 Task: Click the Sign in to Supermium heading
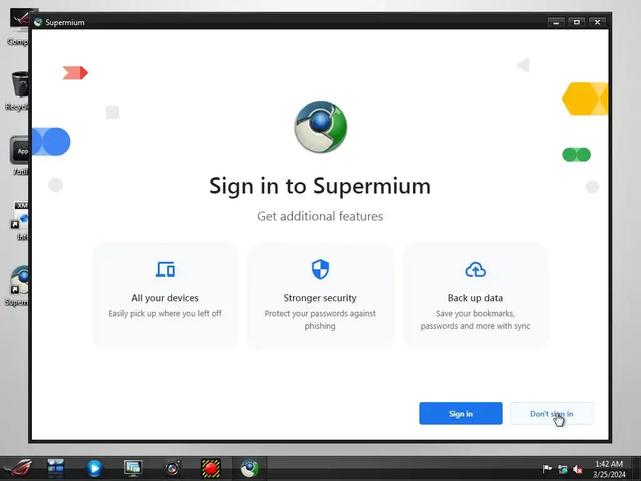click(320, 186)
